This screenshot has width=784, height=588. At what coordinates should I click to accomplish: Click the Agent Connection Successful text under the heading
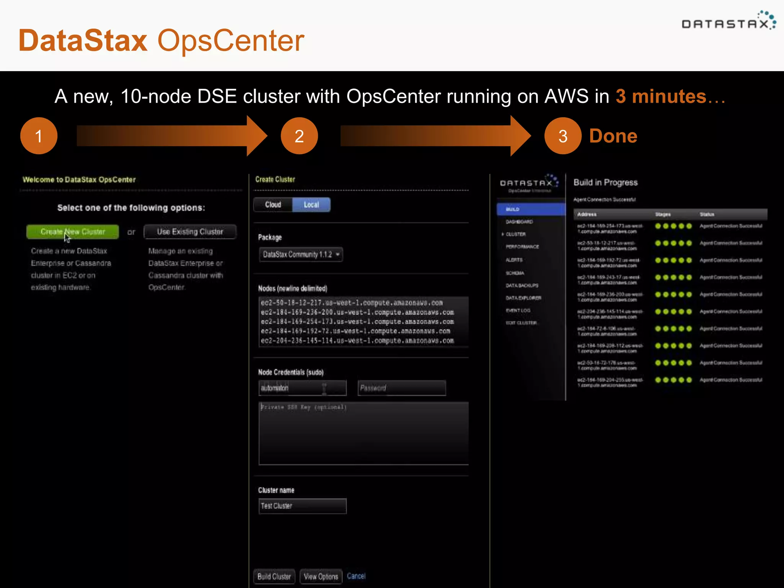click(x=604, y=199)
